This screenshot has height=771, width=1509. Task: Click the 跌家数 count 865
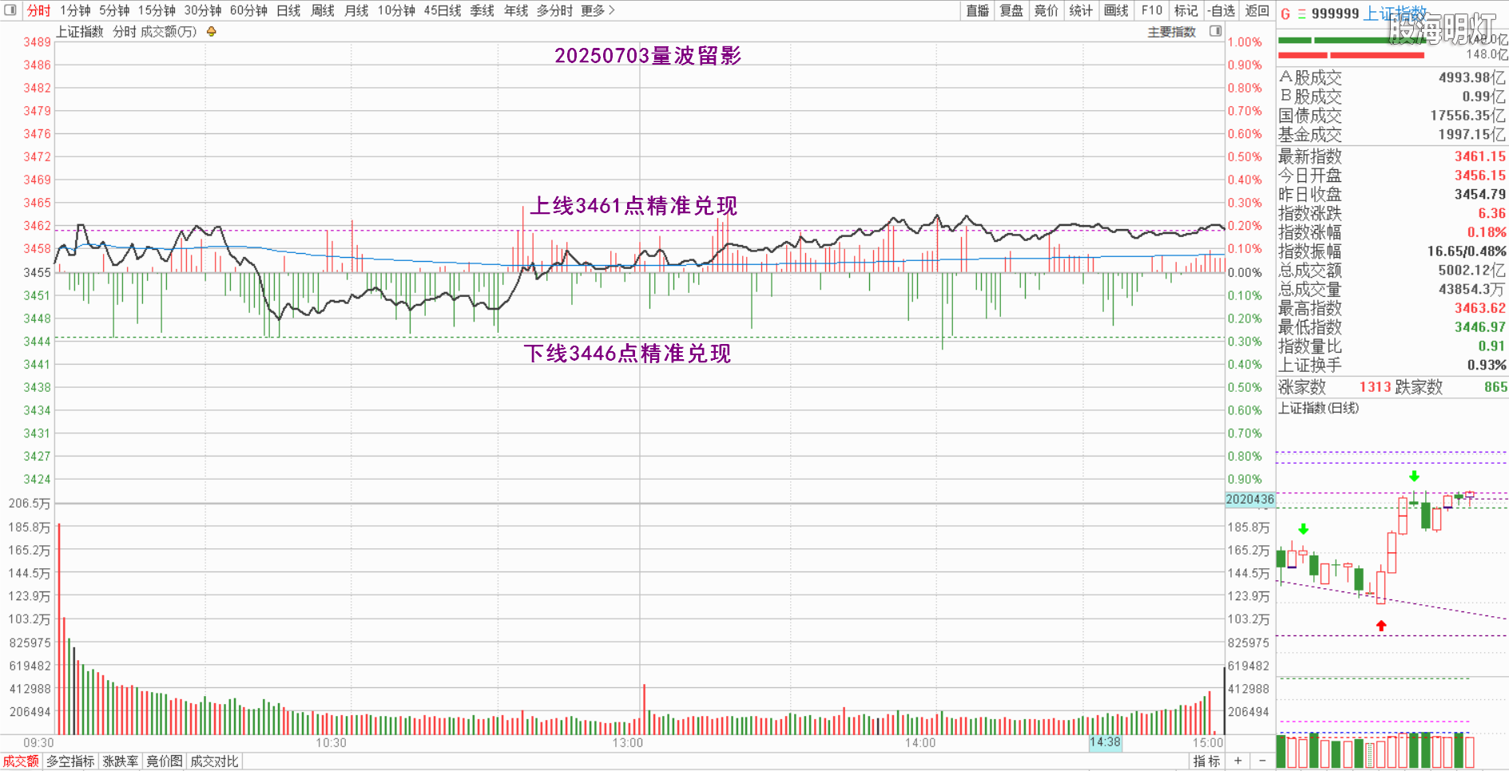[1495, 387]
